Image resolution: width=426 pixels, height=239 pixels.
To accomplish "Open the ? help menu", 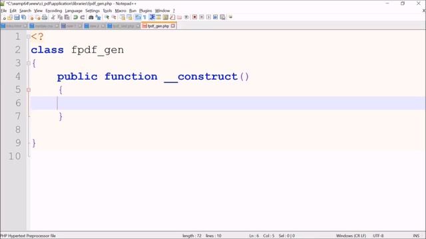I will point(174,11).
